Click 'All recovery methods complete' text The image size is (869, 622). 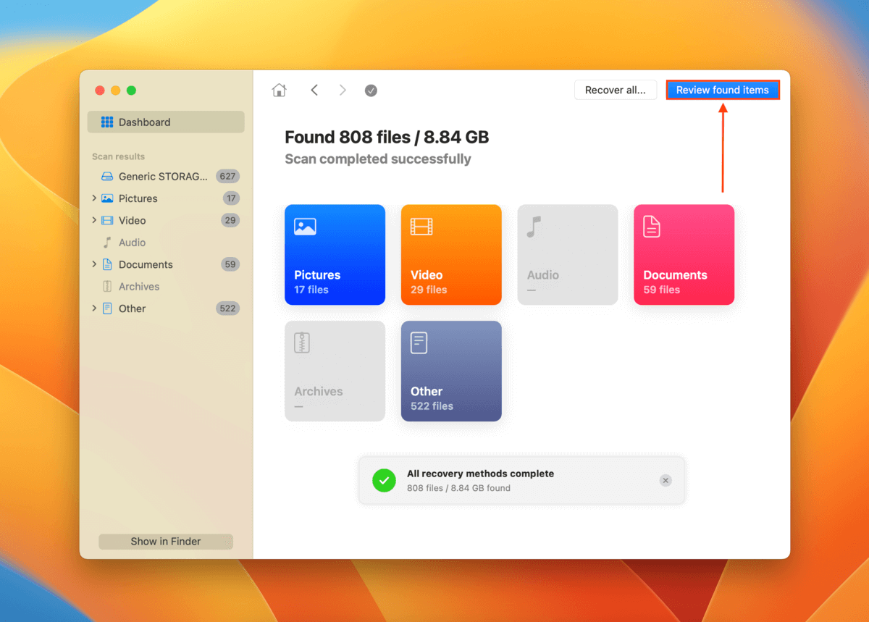coord(480,474)
